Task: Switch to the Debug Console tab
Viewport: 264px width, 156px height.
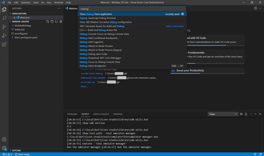Action: click(101, 114)
